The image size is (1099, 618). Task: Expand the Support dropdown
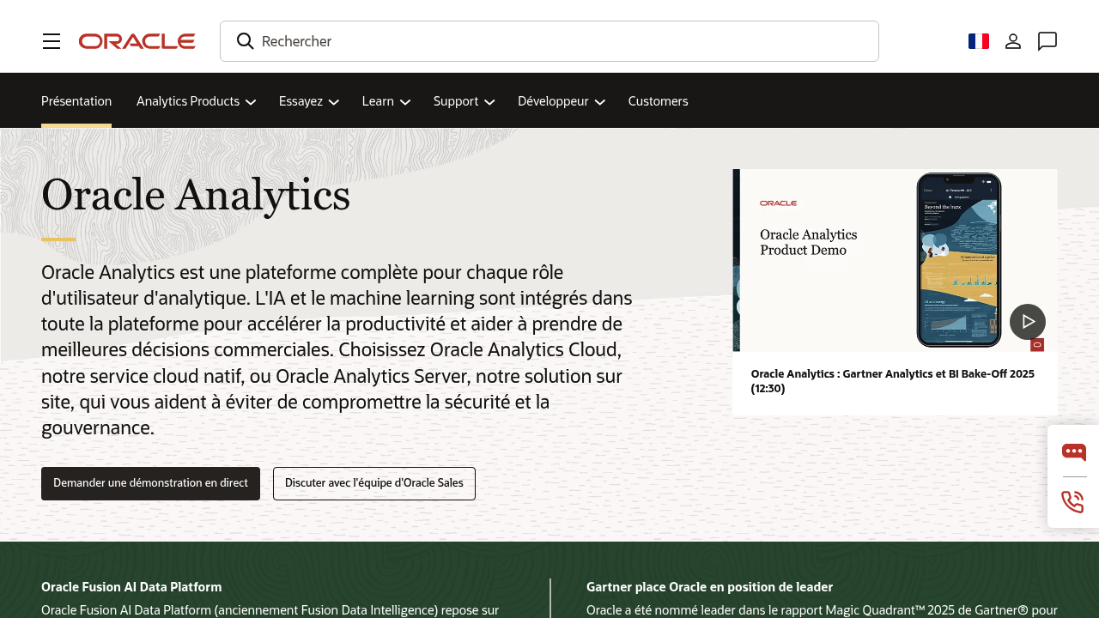[x=464, y=101]
